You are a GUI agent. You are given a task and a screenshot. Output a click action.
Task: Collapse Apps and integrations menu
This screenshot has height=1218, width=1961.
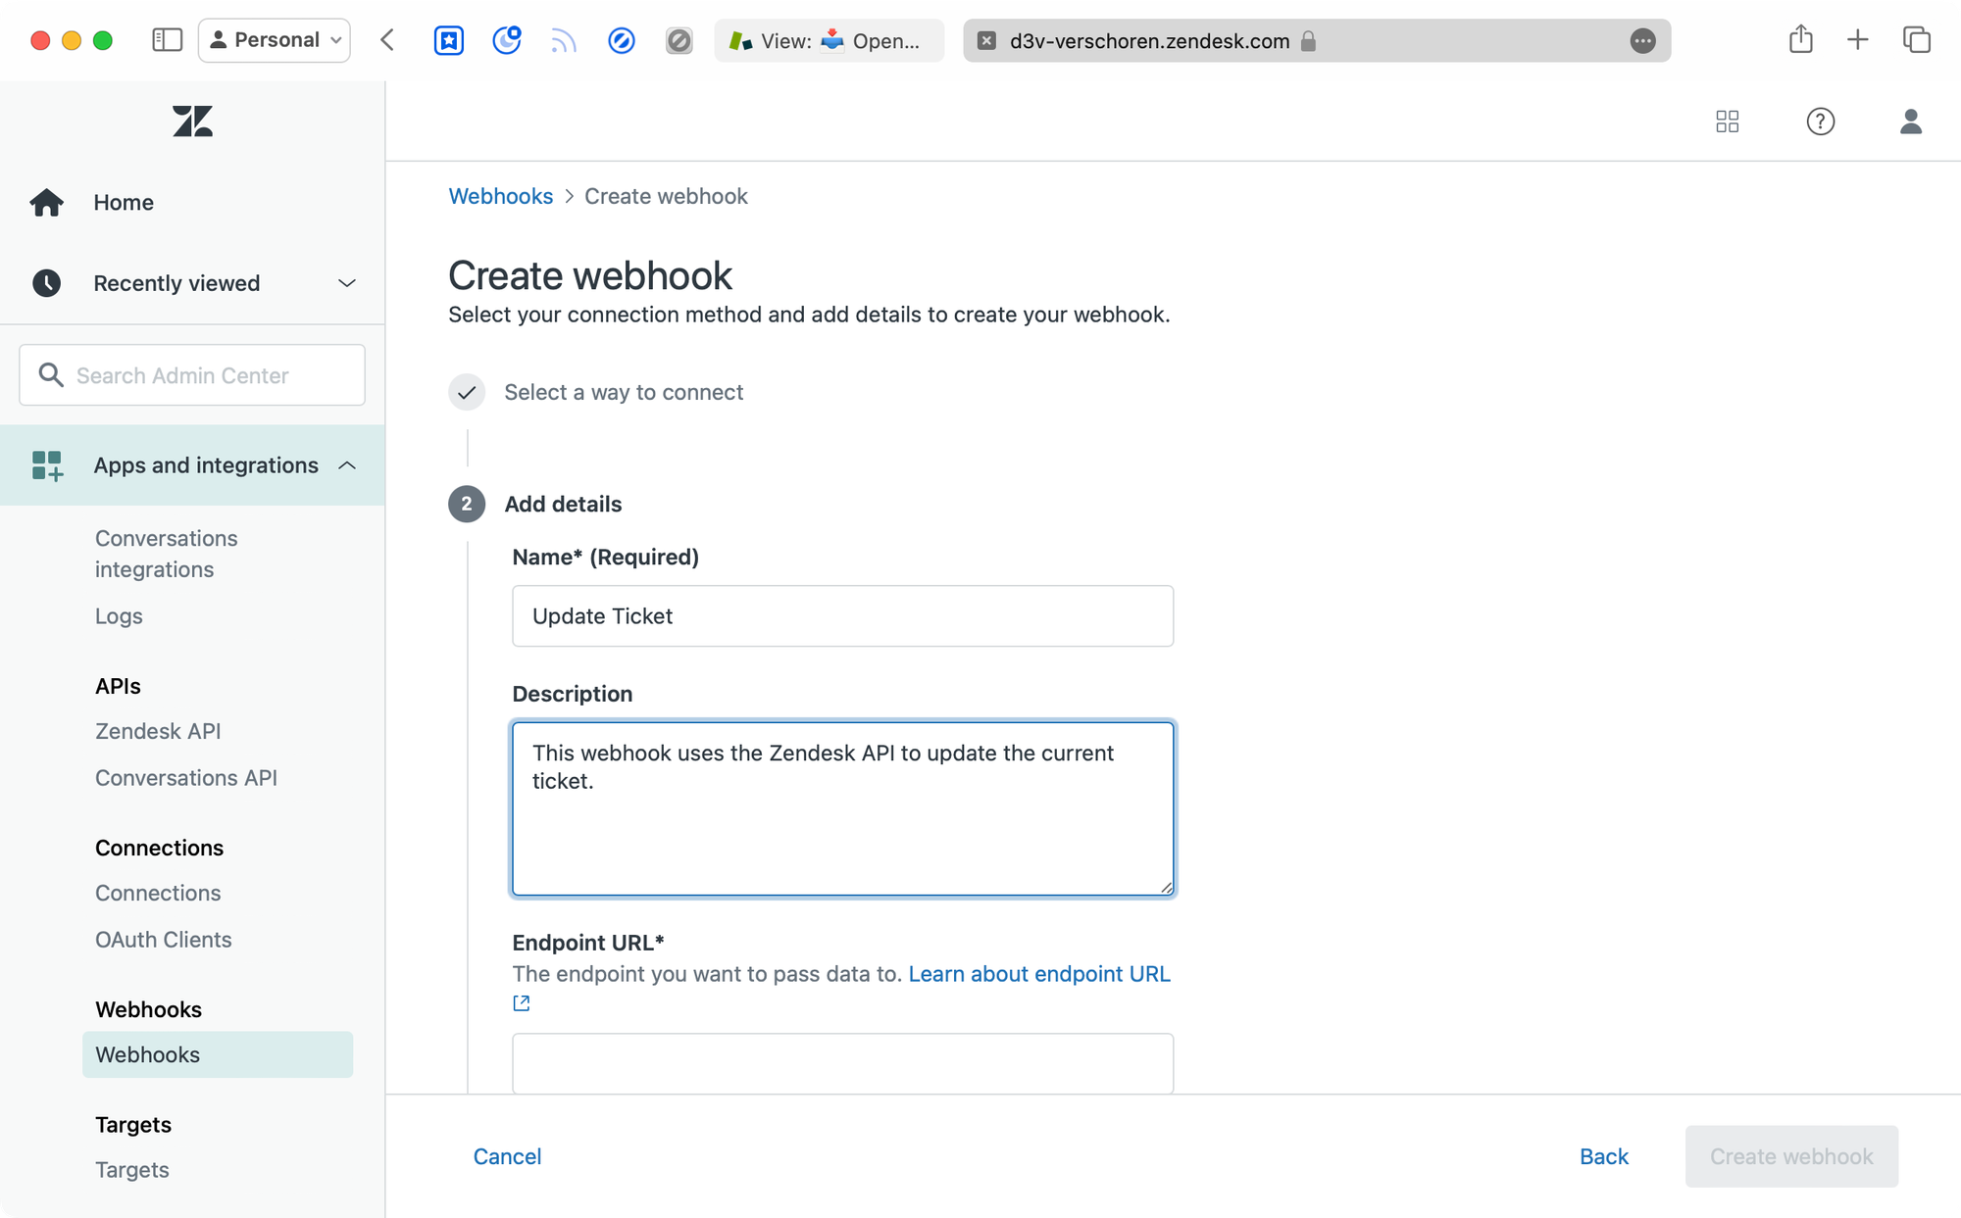pos(346,465)
